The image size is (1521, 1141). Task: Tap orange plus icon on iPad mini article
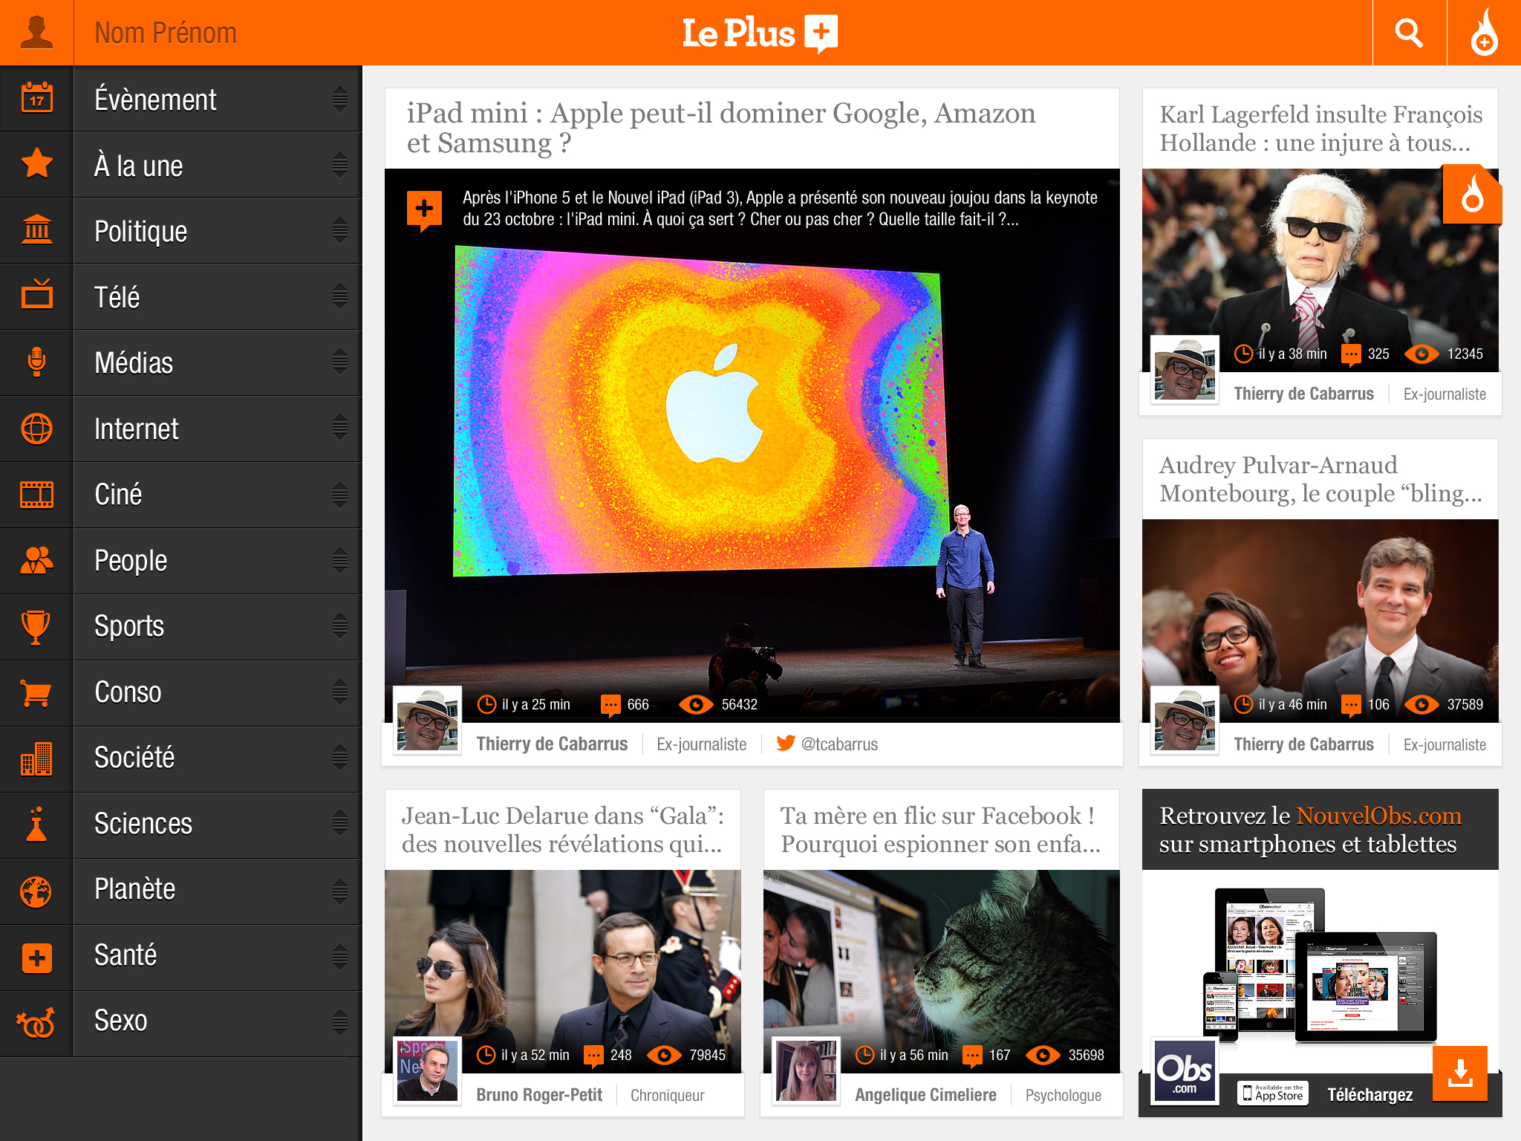point(424,210)
